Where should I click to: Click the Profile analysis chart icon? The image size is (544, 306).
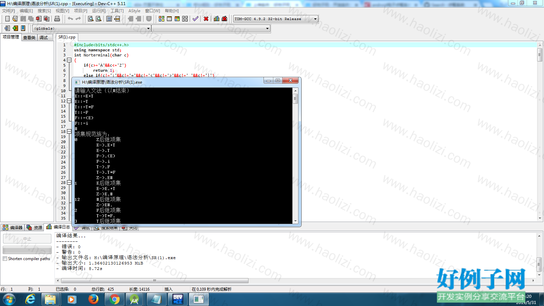217,19
